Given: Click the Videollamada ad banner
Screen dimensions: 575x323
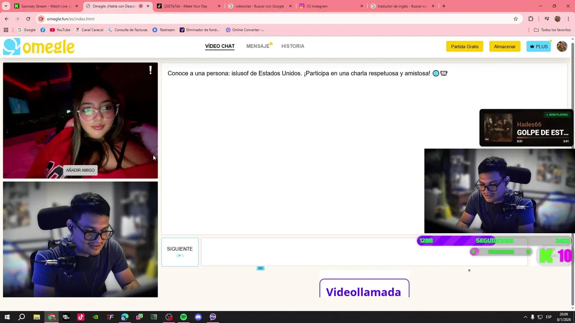Looking at the screenshot, I should [x=364, y=288].
